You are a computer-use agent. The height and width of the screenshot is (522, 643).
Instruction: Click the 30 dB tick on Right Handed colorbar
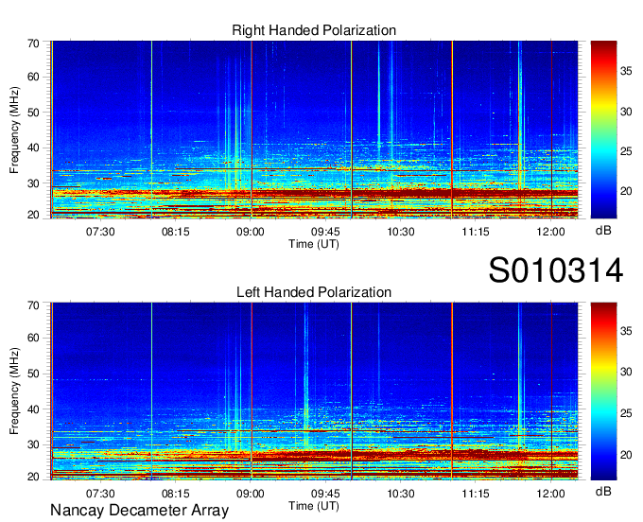pos(626,112)
